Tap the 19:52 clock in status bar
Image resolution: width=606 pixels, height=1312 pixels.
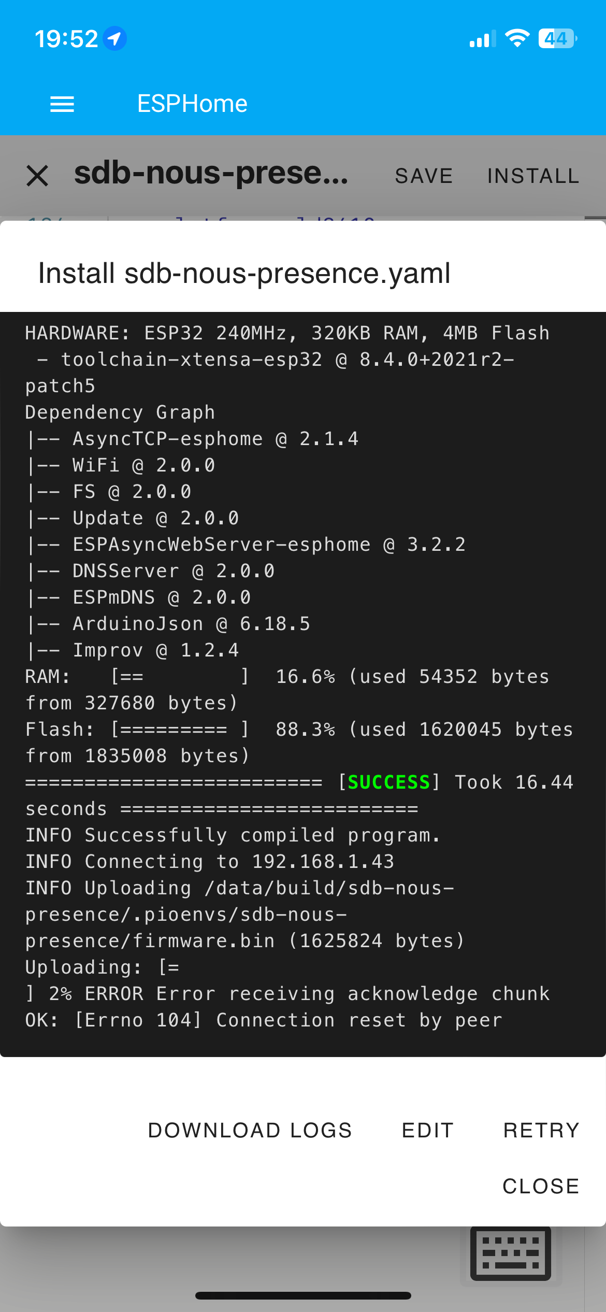tap(66, 39)
